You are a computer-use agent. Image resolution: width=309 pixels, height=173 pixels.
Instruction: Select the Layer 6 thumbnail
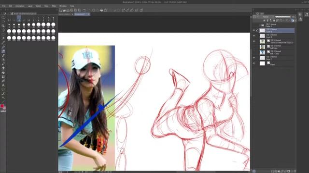point(262,30)
